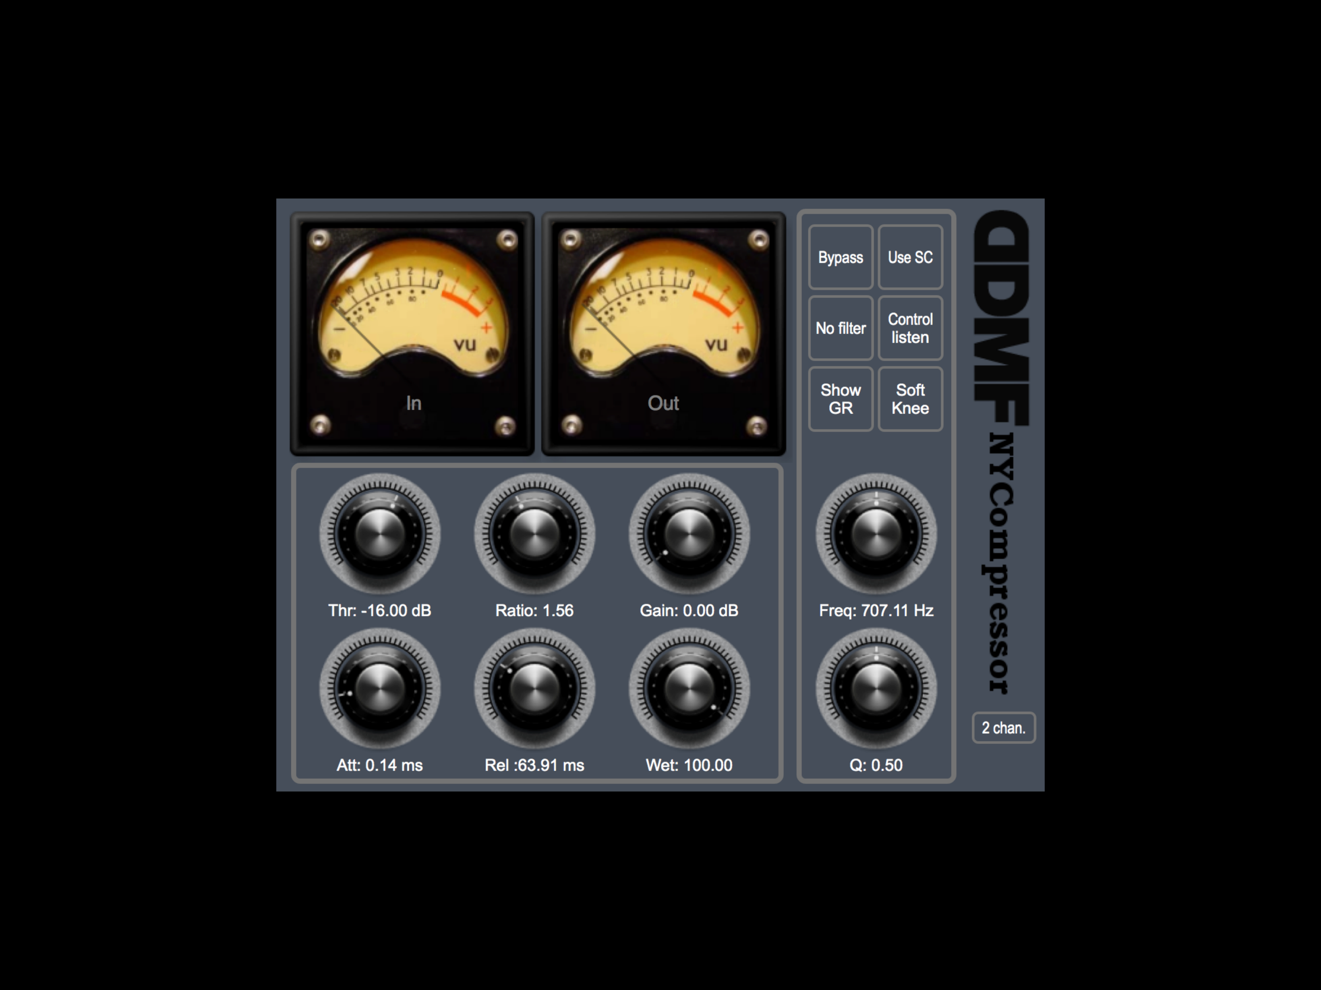Adjust the Att: 0.14 ms attack knob
The image size is (1321, 990).
coord(380,690)
